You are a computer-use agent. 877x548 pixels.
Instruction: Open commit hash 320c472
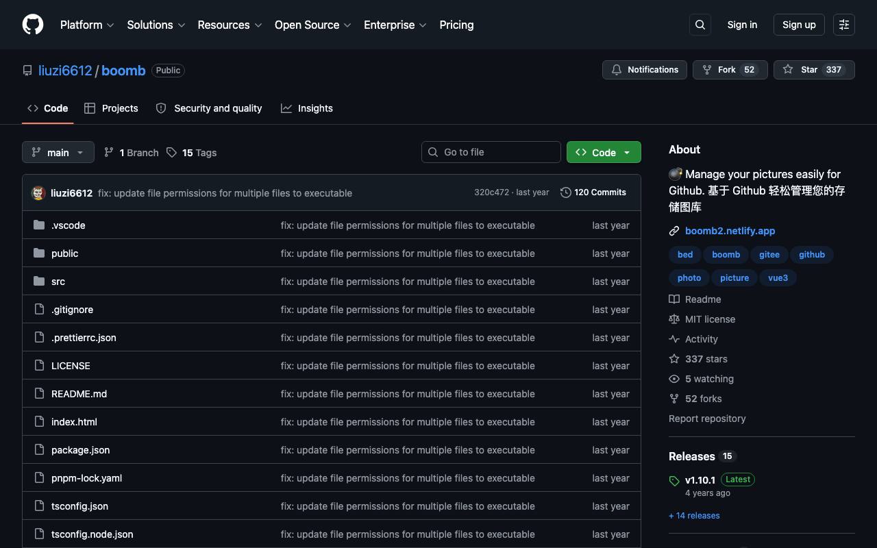[491, 192]
